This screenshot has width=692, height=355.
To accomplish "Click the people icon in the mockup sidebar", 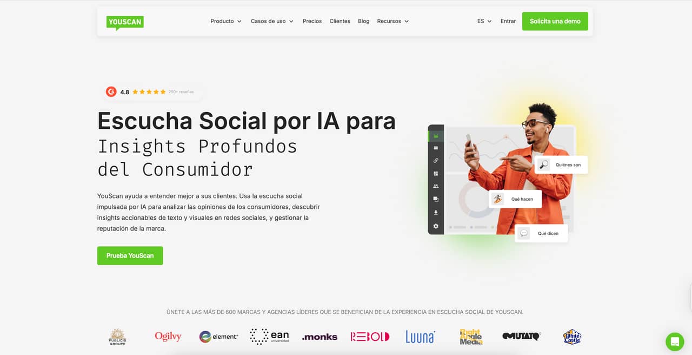I will coord(436,186).
